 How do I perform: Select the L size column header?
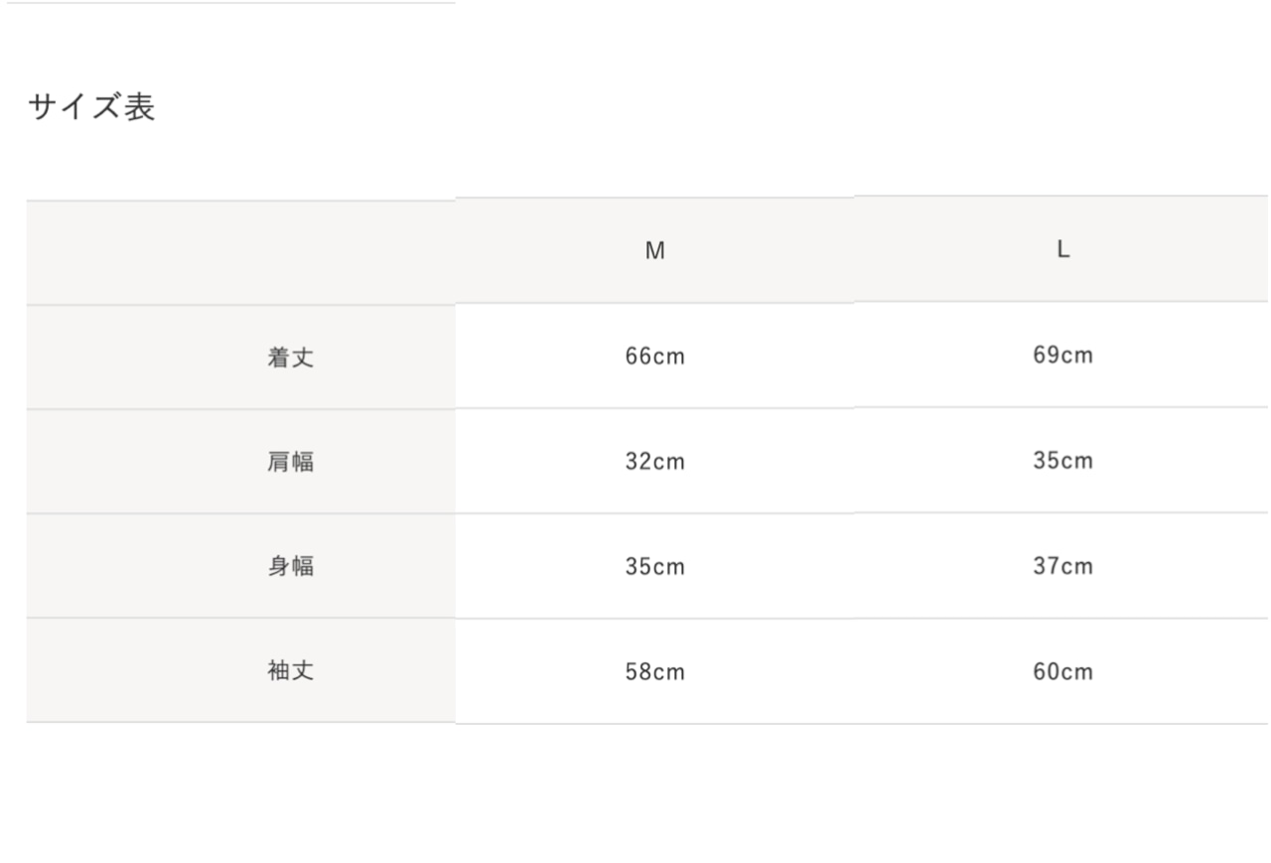(x=1062, y=250)
